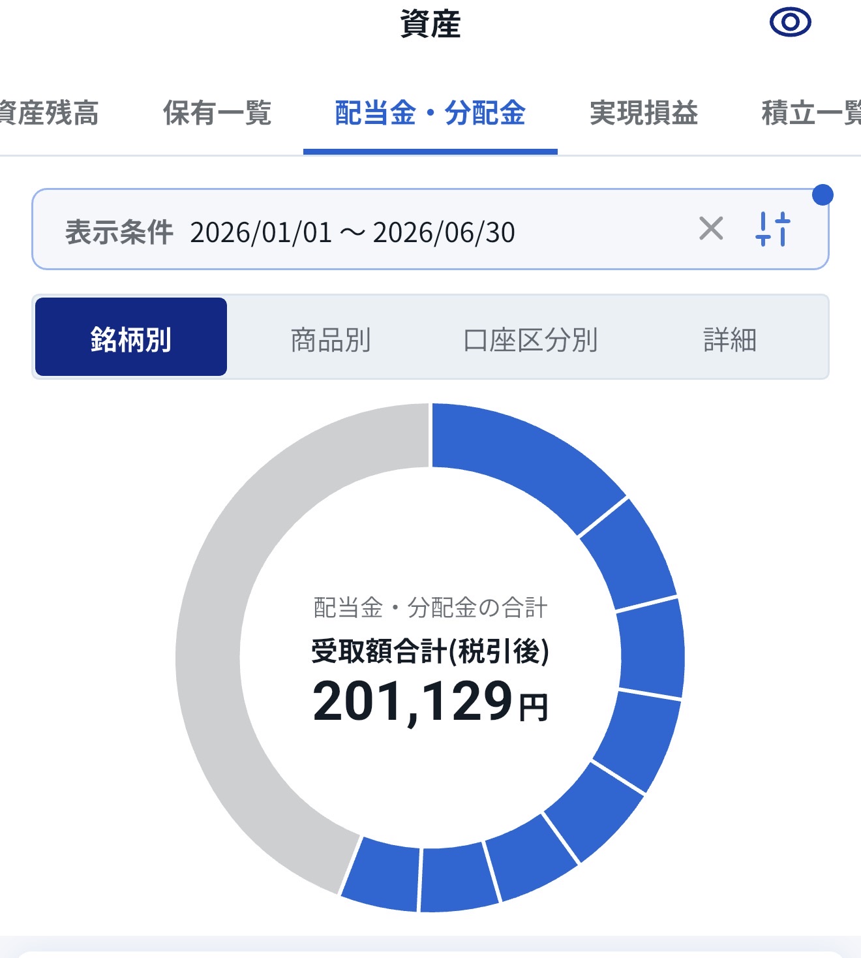This screenshot has height=958, width=861.
Task: Click the 201,129円 total amount
Action: [x=430, y=702]
